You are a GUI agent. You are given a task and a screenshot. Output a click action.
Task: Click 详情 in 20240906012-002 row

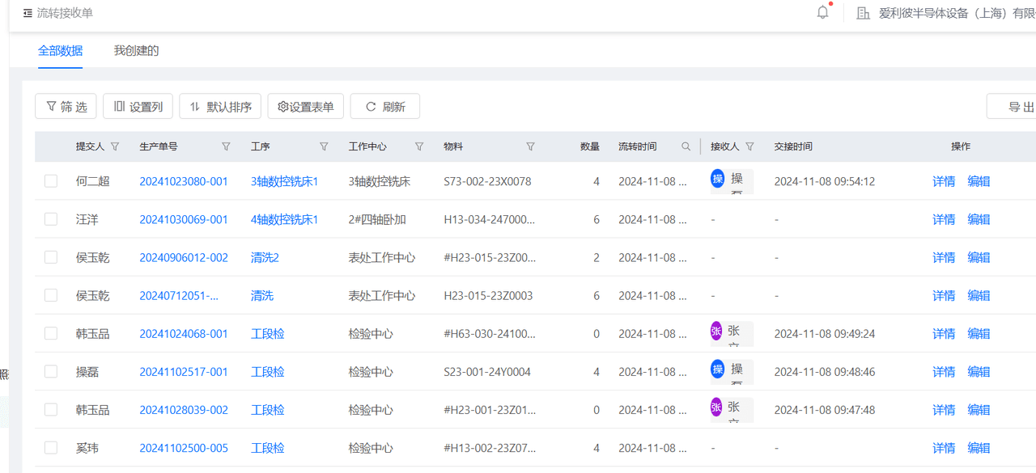[x=944, y=257]
